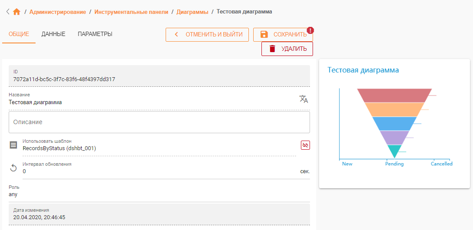Focus the Описание text field
The image size is (473, 230).
click(159, 122)
